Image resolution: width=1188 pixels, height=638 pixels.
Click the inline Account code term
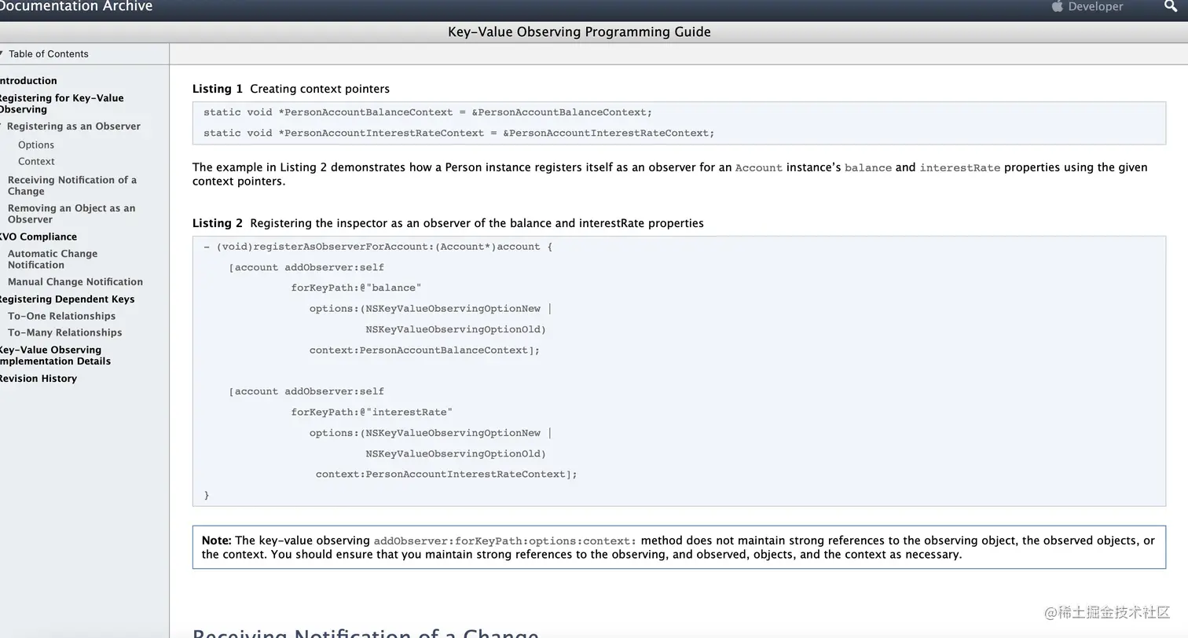[759, 168]
